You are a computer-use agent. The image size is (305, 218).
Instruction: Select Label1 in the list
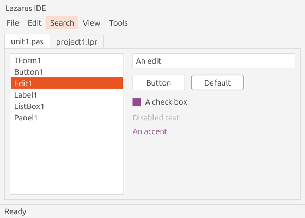click(66, 95)
